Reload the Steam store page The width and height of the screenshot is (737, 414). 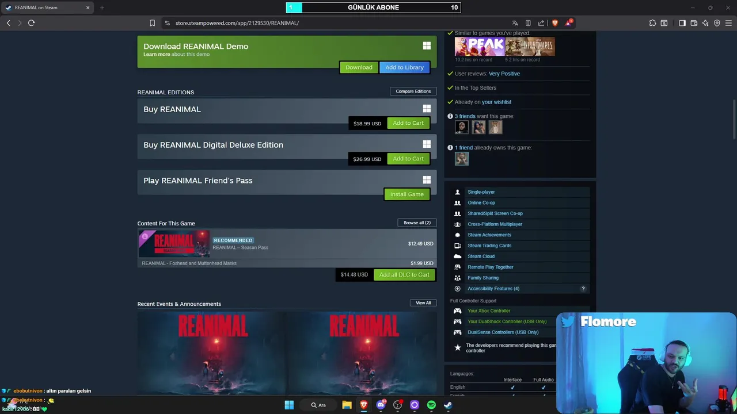point(31,23)
